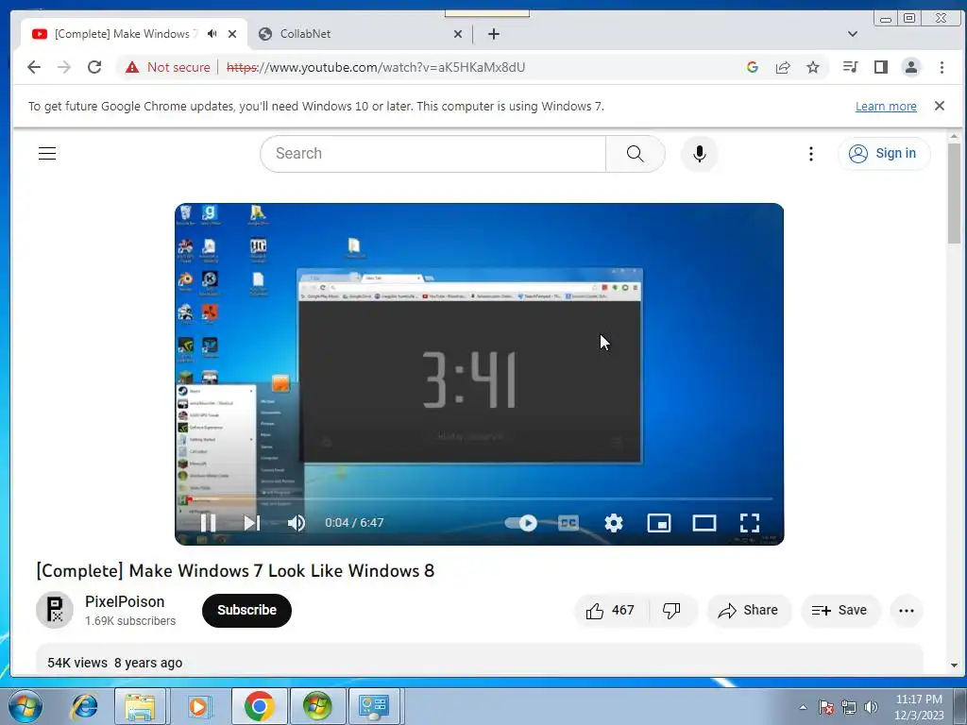Click the YouTube search magnifier button
The width and height of the screenshot is (967, 725).
coord(636,154)
